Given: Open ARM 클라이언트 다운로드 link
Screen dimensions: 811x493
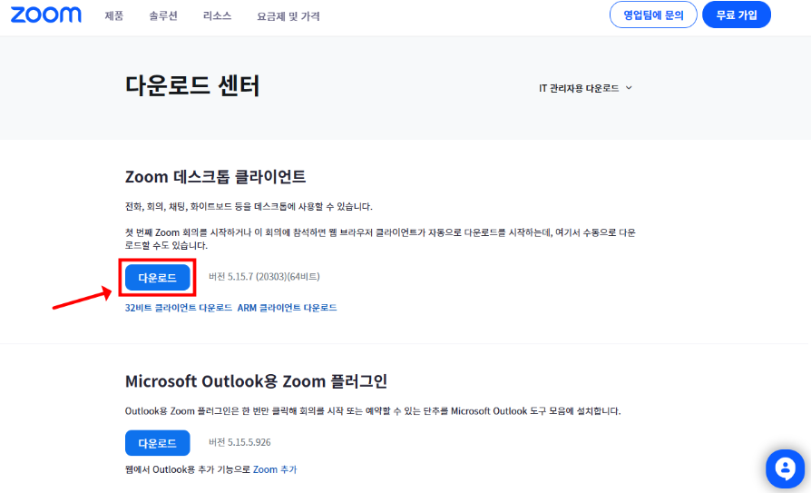Looking at the screenshot, I should [287, 308].
